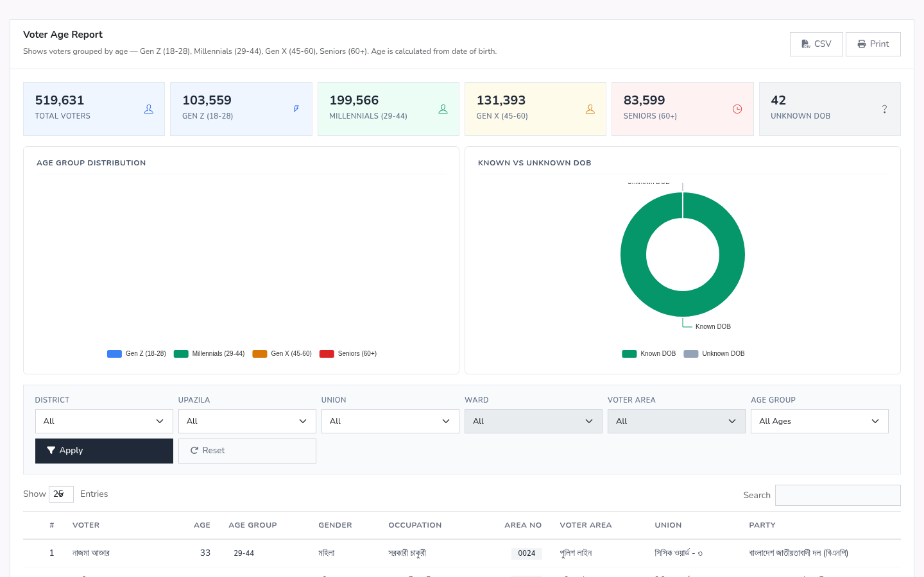Select the Union filter dropdown
The image size is (924, 577).
390,421
